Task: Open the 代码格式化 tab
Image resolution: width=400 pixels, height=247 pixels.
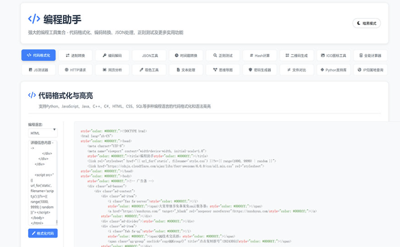Action: pyautogui.click(x=39, y=55)
